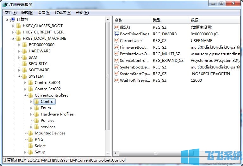
Task: Select the Policies key in tree
Action: click(x=47, y=121)
